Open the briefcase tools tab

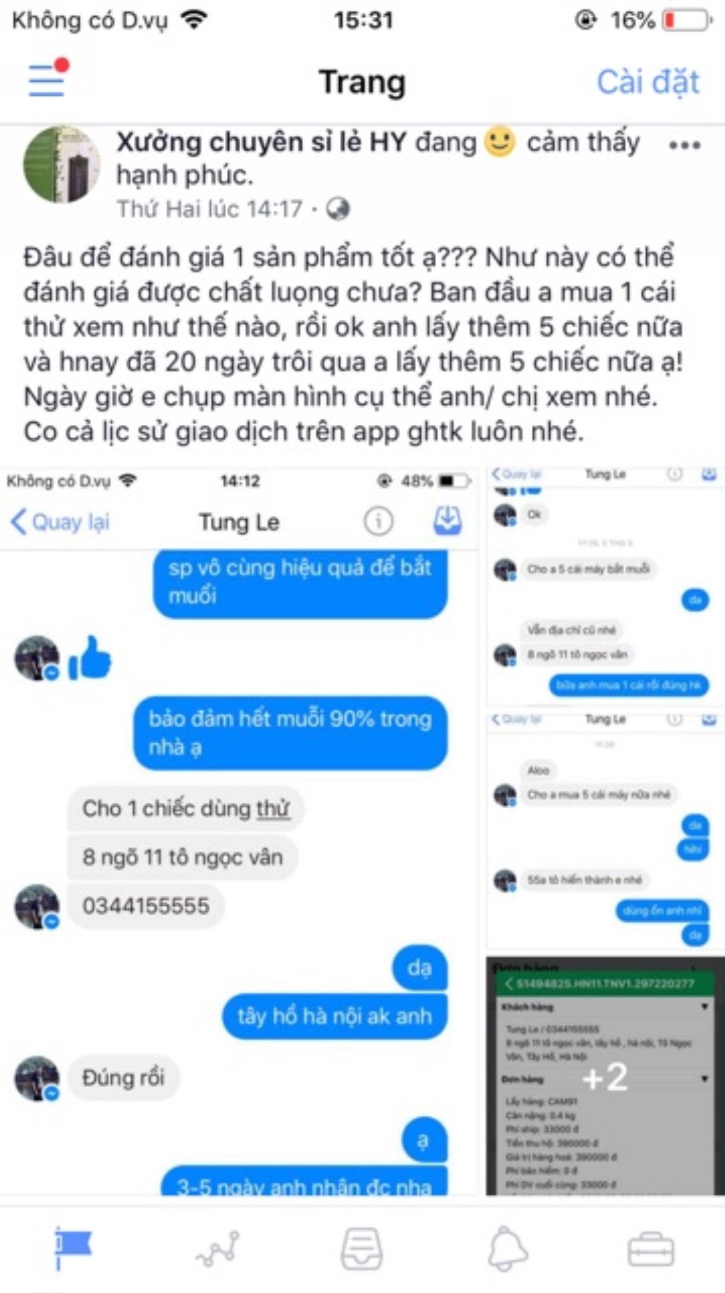pyautogui.click(x=651, y=1248)
